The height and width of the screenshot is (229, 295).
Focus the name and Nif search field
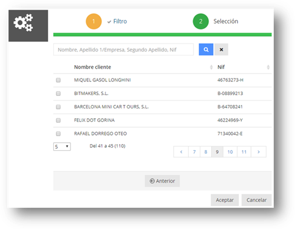pyautogui.click(x=124, y=49)
